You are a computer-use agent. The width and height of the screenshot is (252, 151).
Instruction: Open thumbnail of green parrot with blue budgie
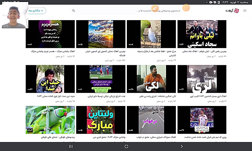click(x=151, y=34)
